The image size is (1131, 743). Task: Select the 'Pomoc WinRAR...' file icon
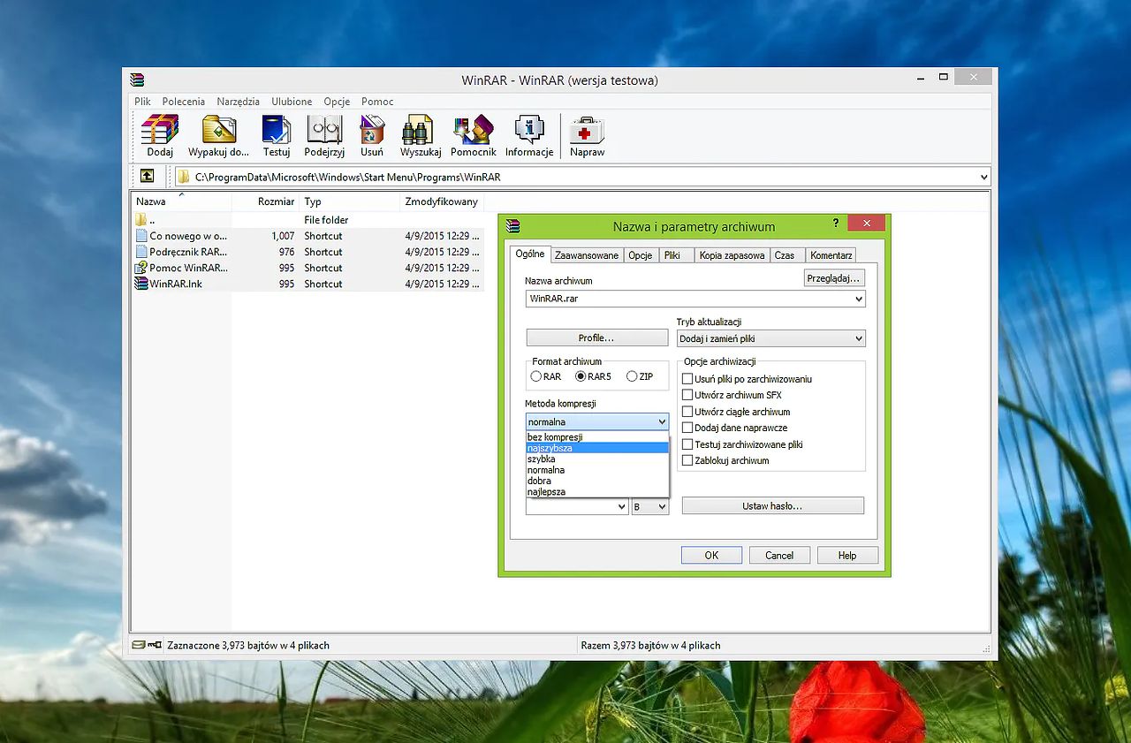click(x=141, y=268)
